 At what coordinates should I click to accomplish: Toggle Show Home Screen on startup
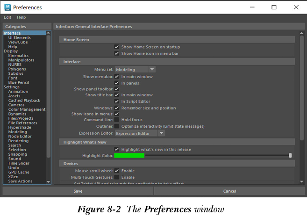point(117,47)
